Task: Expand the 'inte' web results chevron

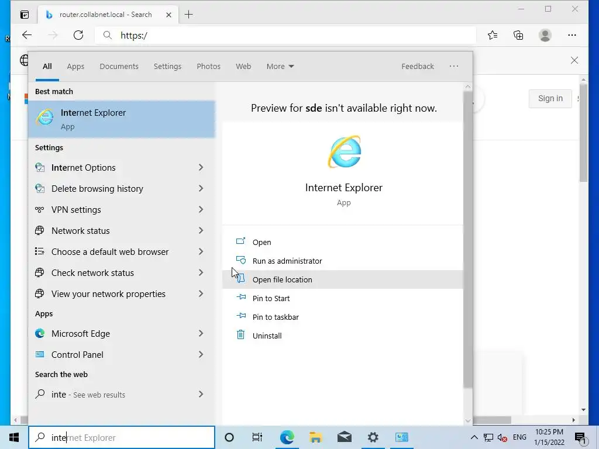Action: point(201,394)
